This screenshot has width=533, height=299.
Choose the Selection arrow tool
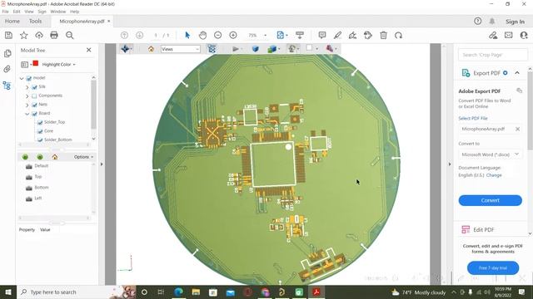187,35
